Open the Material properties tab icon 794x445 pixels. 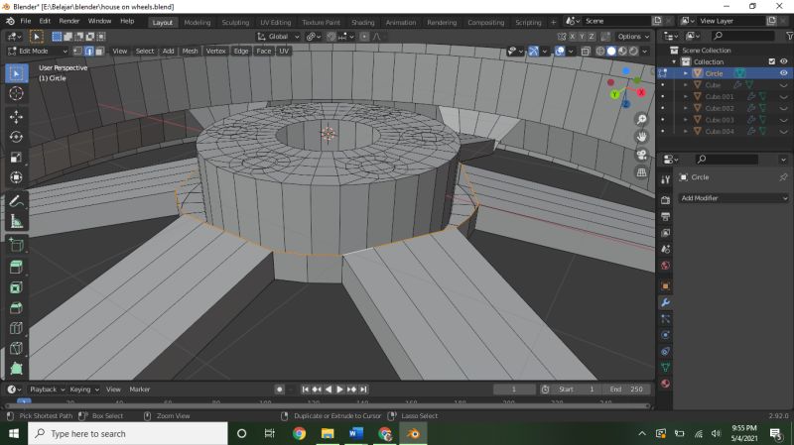(x=665, y=384)
